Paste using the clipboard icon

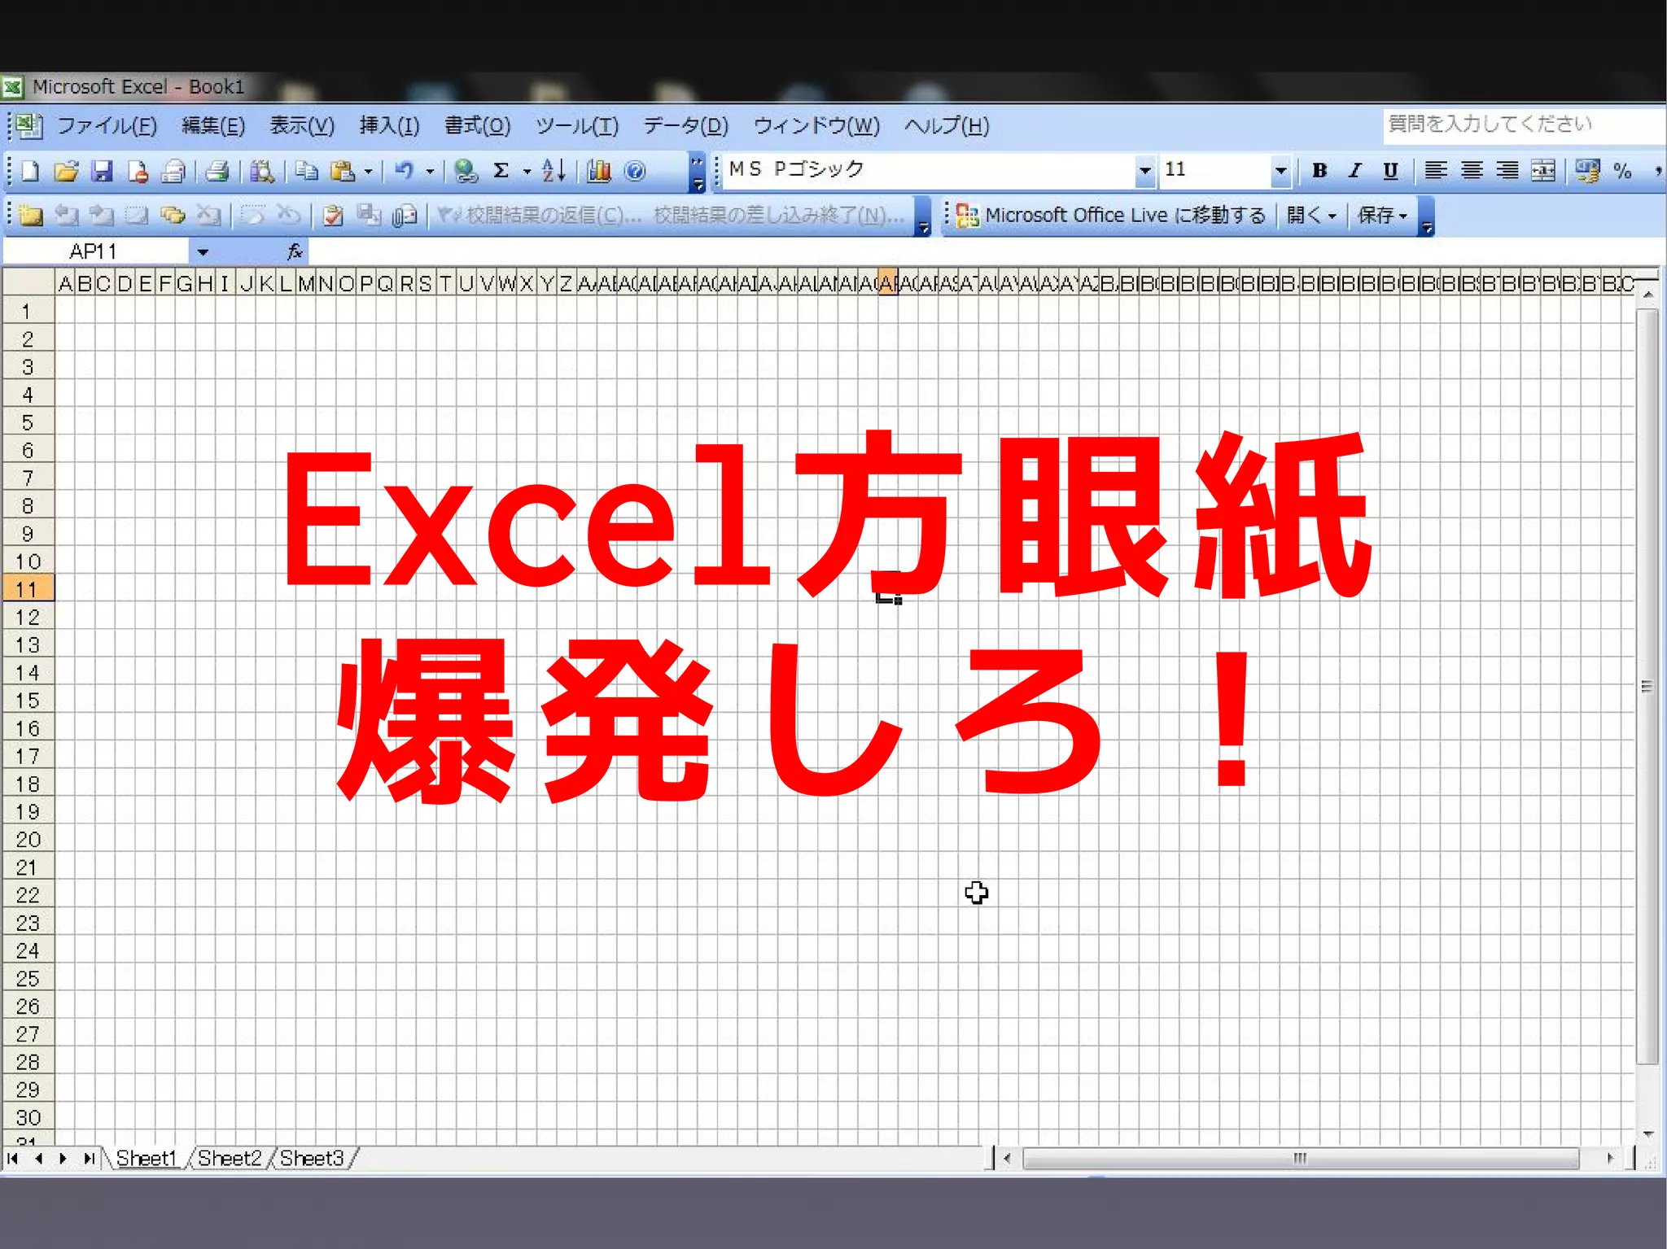[x=343, y=171]
